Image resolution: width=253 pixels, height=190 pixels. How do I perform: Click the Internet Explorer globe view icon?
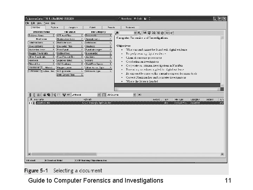pyautogui.click(x=162, y=33)
